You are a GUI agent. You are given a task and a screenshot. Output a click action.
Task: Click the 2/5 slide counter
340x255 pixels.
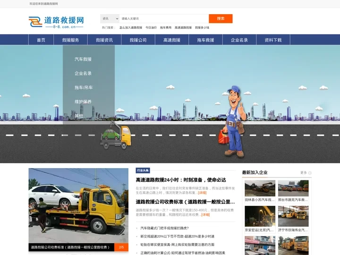[x=121, y=247]
